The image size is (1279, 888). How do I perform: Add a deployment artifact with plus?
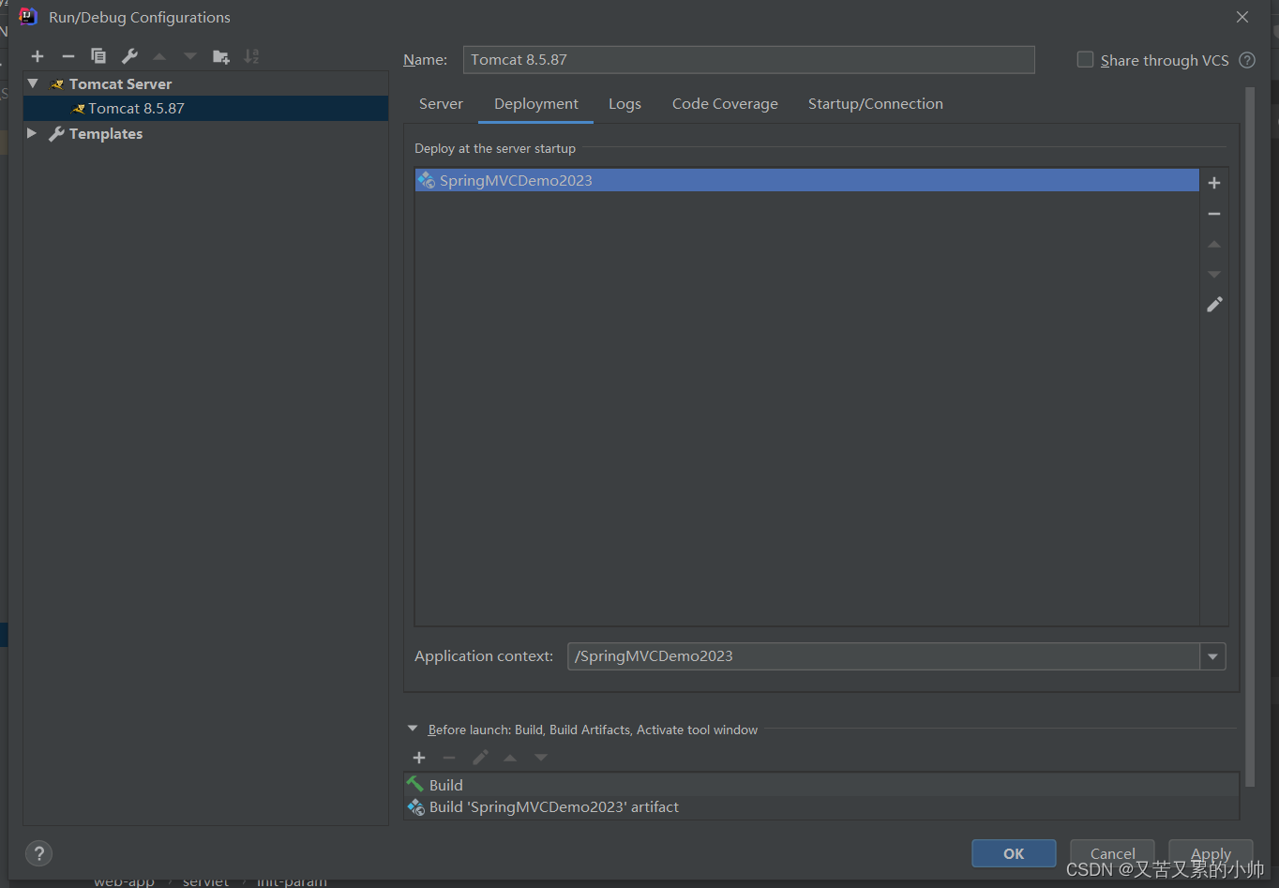pyautogui.click(x=1214, y=183)
